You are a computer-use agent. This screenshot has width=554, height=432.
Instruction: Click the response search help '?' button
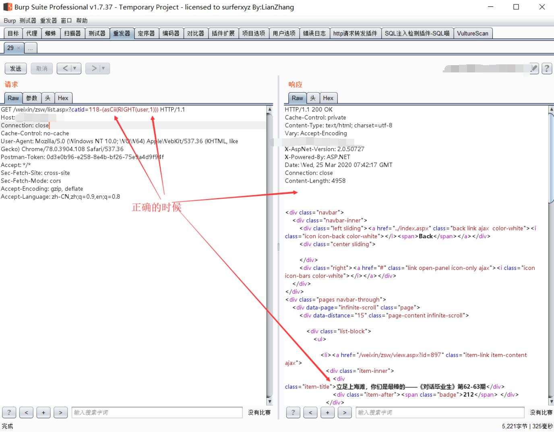293,412
